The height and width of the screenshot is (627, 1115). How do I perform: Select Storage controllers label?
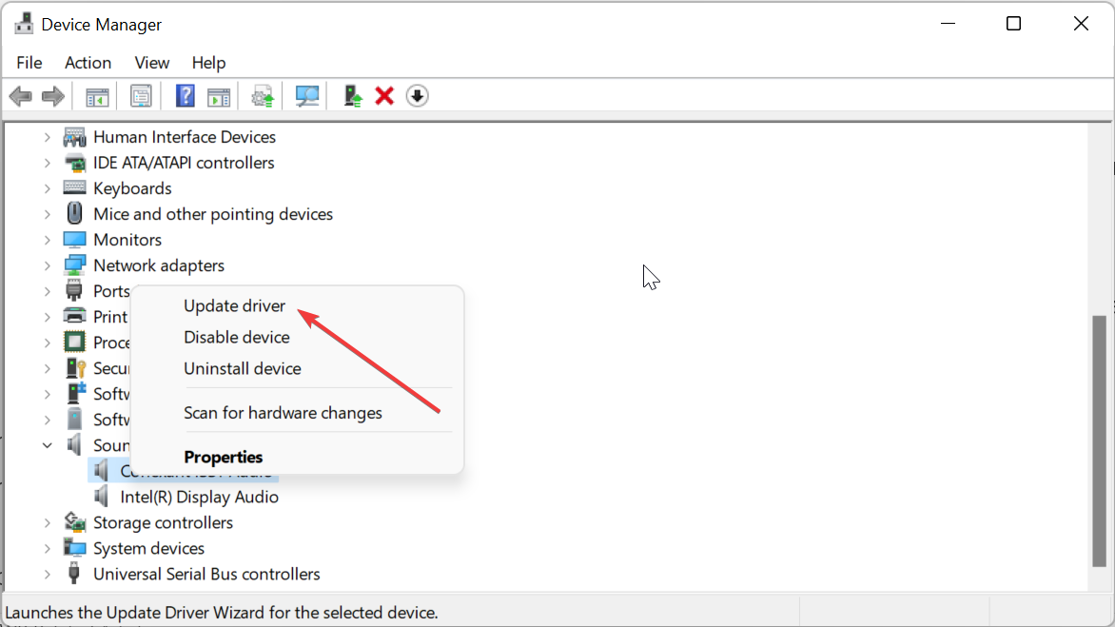pyautogui.click(x=163, y=522)
